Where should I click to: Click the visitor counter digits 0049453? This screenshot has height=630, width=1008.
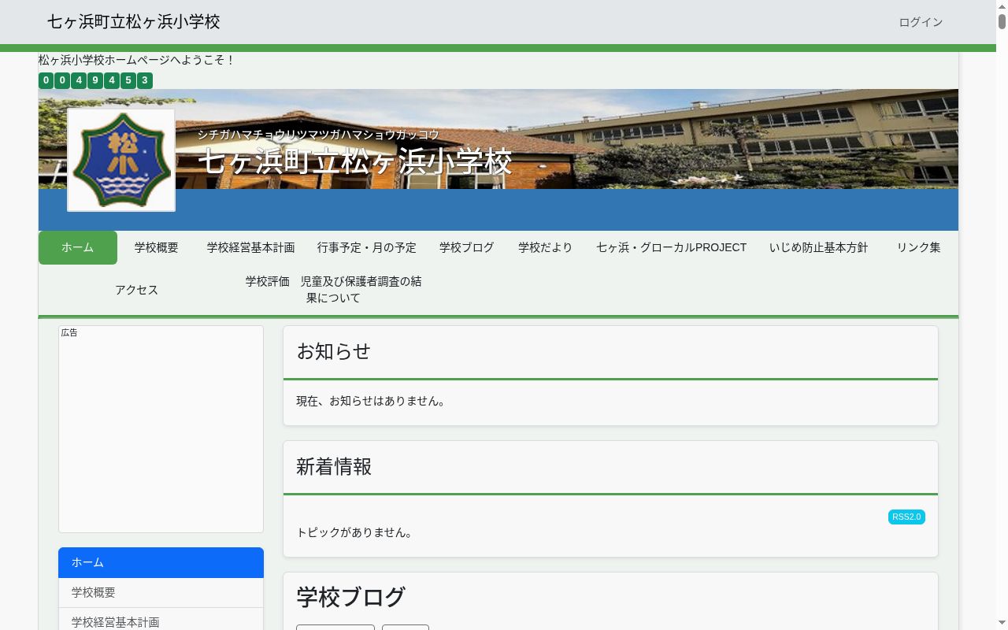click(x=95, y=80)
